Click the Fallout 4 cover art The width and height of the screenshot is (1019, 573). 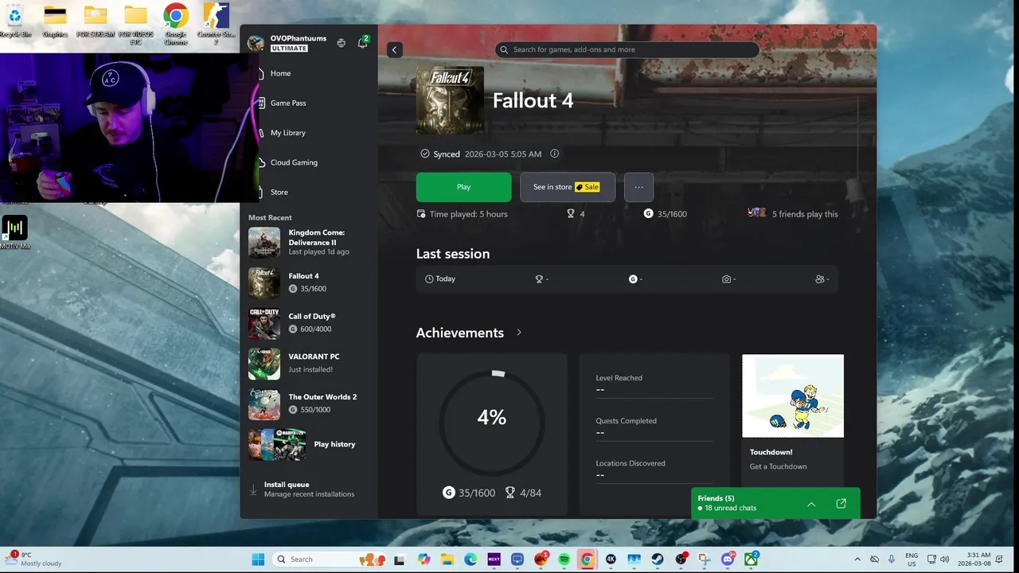point(450,100)
